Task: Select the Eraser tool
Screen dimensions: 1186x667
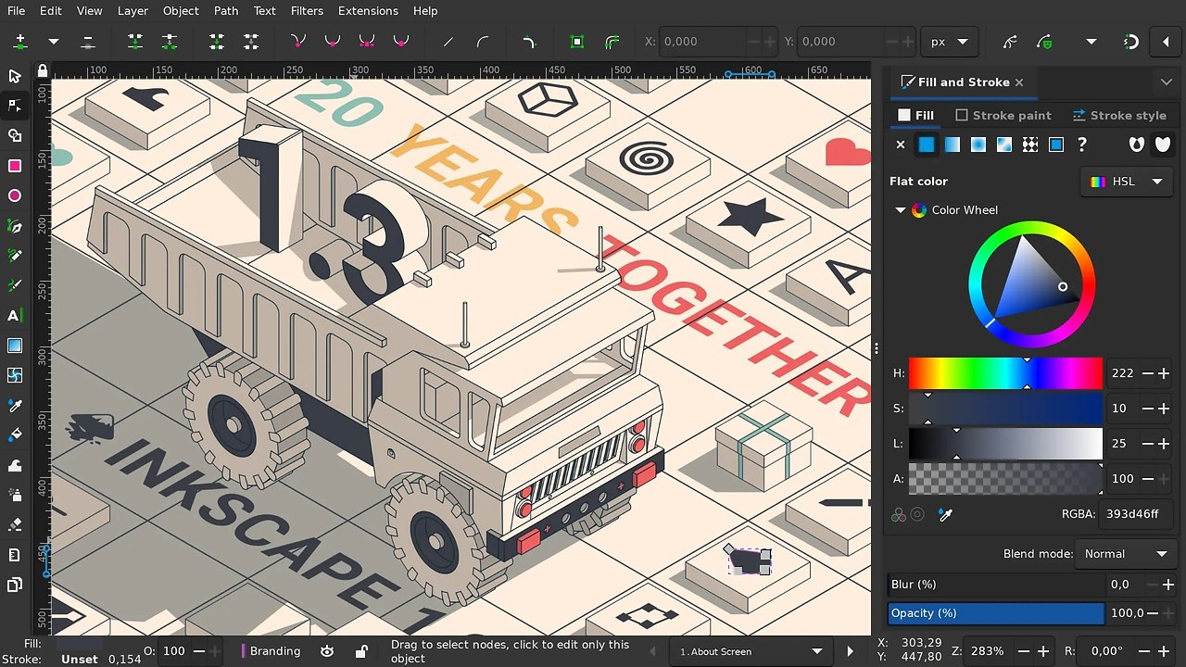Action: [14, 525]
